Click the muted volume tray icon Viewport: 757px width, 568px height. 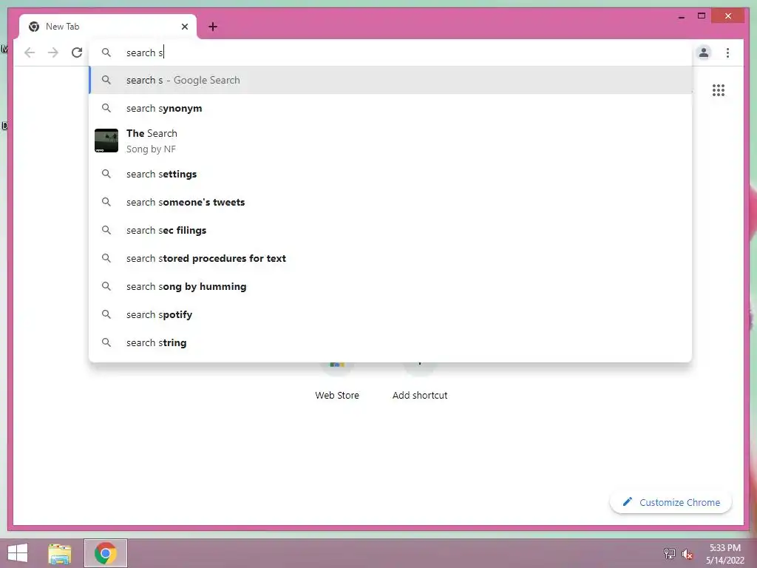(687, 554)
